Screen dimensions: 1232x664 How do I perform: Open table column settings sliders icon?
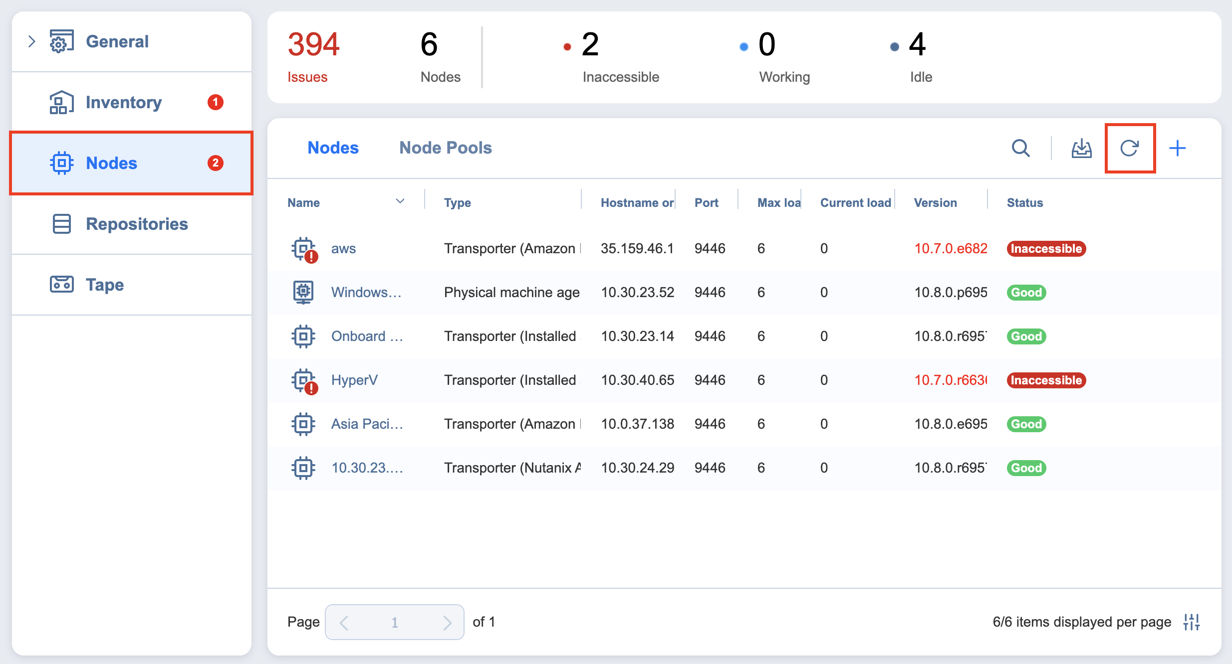[x=1192, y=622]
